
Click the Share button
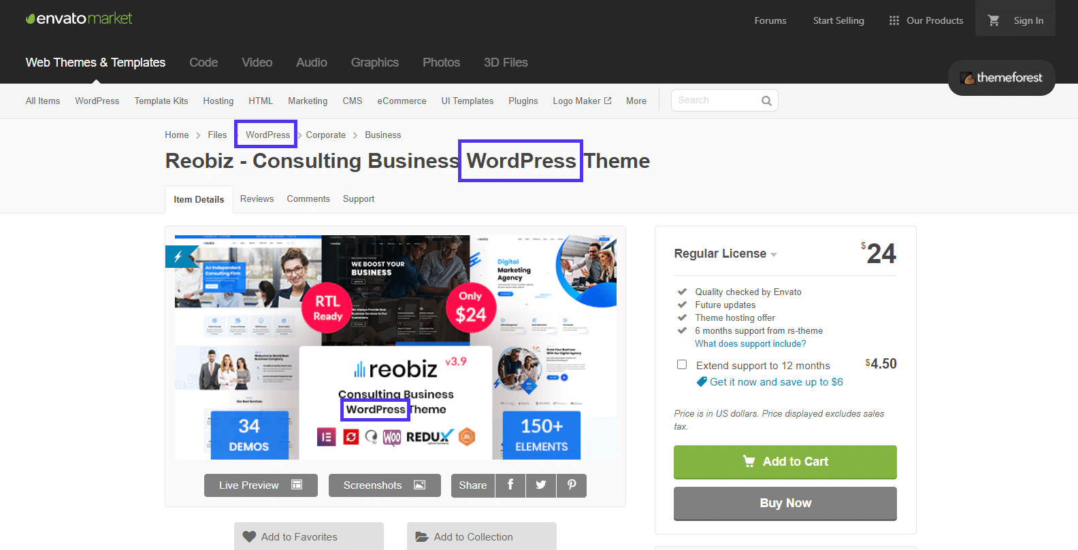coord(473,485)
